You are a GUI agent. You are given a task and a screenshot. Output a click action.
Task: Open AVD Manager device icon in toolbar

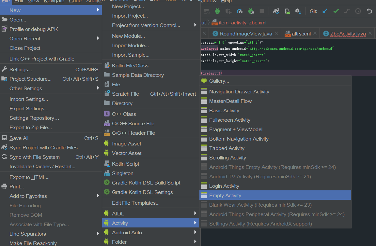coord(287,11)
